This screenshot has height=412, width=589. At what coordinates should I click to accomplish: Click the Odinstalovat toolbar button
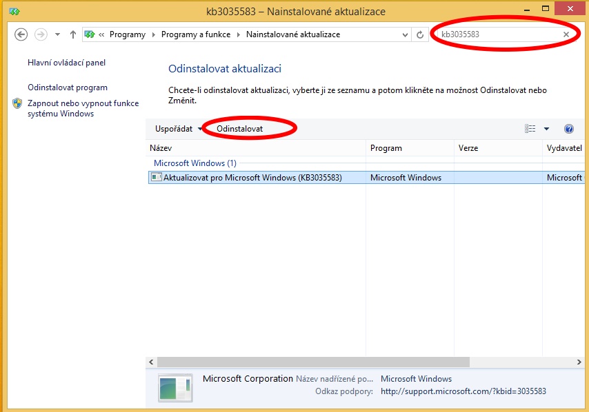click(x=239, y=129)
